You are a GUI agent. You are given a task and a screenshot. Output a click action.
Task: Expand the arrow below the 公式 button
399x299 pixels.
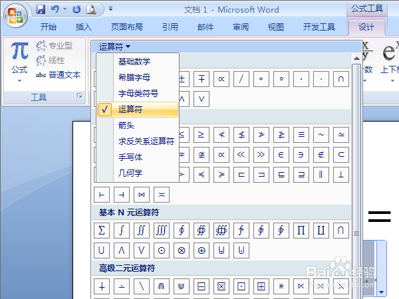click(19, 81)
